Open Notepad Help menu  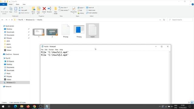61,50
